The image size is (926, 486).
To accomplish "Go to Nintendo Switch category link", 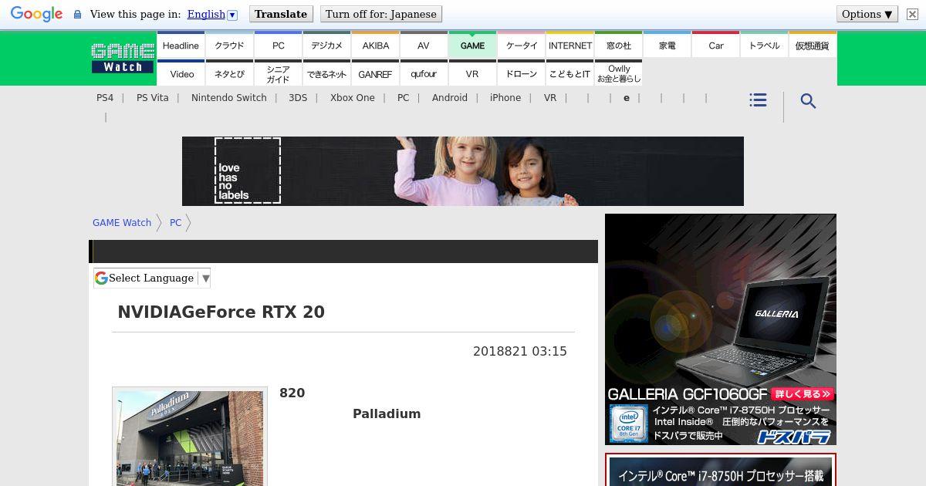I will 229,98.
